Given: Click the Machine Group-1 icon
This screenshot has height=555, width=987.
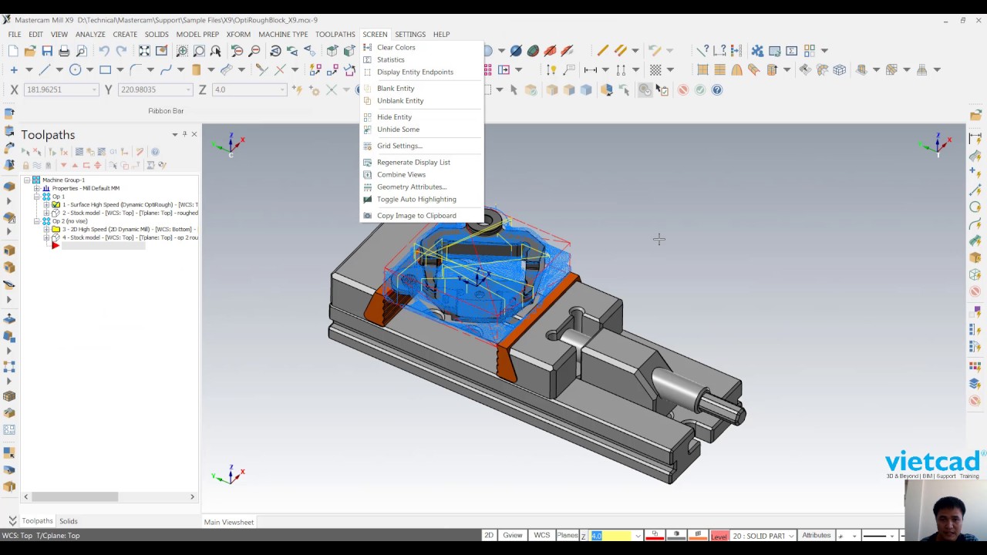Looking at the screenshot, I should 36,180.
